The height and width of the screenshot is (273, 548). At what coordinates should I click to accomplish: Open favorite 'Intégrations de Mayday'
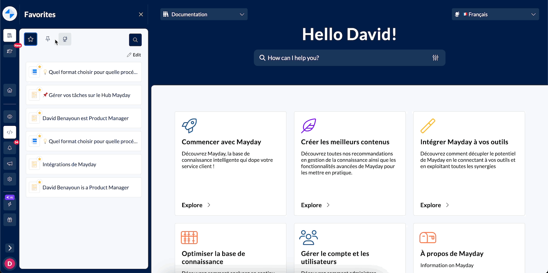tap(84, 164)
